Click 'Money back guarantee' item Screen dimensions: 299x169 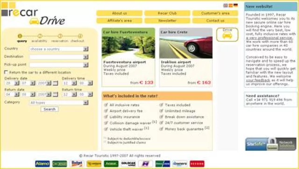[184, 129]
